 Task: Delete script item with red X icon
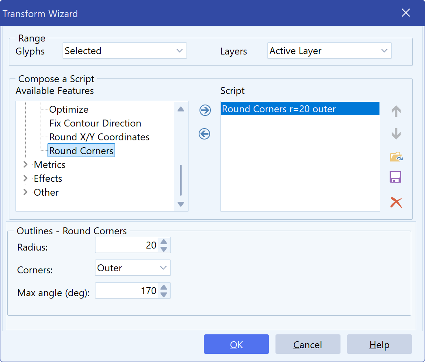pos(396,203)
